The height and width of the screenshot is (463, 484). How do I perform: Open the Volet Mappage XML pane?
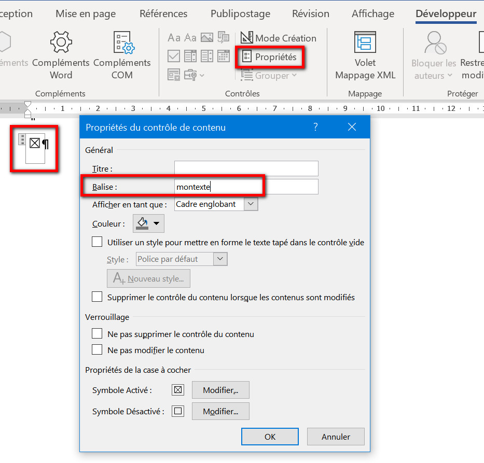click(365, 55)
